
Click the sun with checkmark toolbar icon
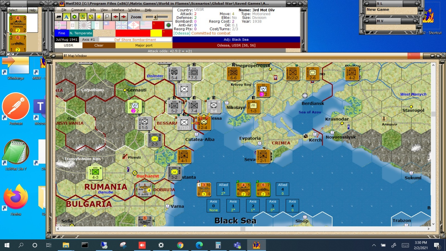click(99, 17)
